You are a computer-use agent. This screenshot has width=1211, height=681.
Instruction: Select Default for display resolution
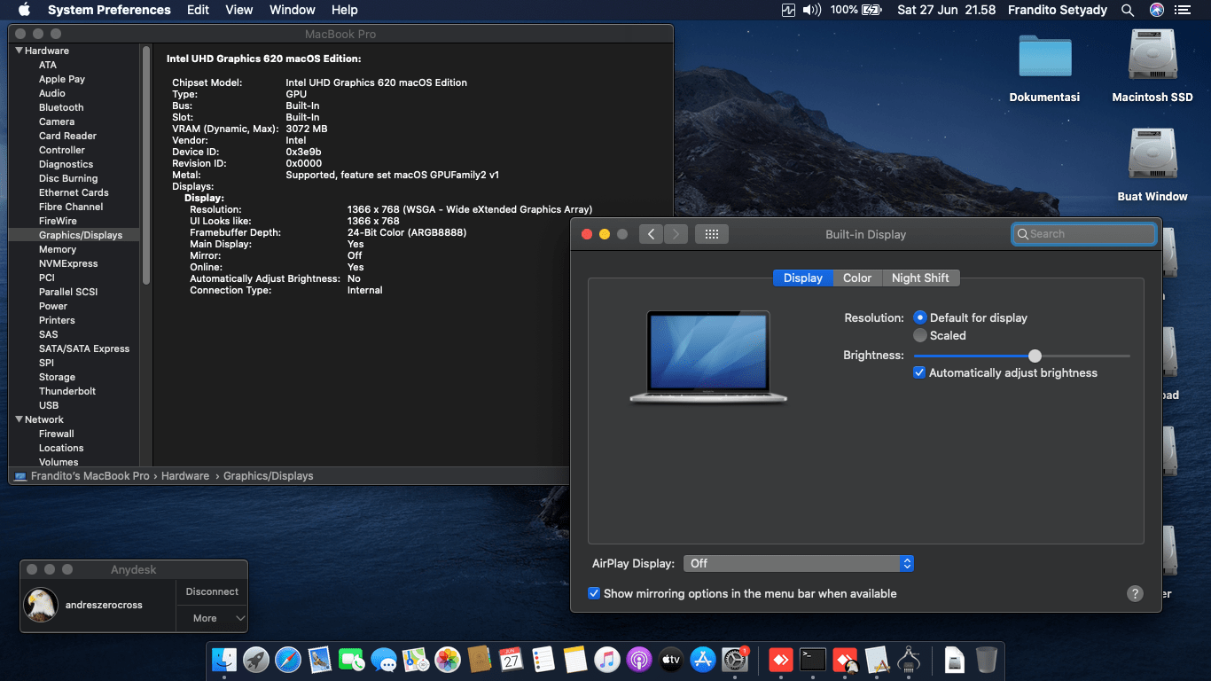tap(920, 317)
